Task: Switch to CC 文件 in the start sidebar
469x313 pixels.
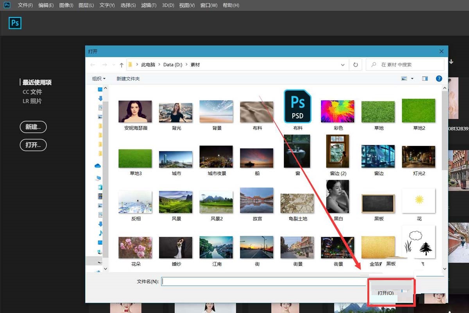Action: pyautogui.click(x=32, y=92)
